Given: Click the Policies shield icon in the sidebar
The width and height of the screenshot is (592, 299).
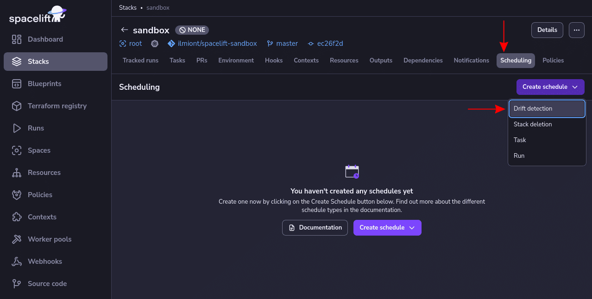Looking at the screenshot, I should tap(17, 195).
